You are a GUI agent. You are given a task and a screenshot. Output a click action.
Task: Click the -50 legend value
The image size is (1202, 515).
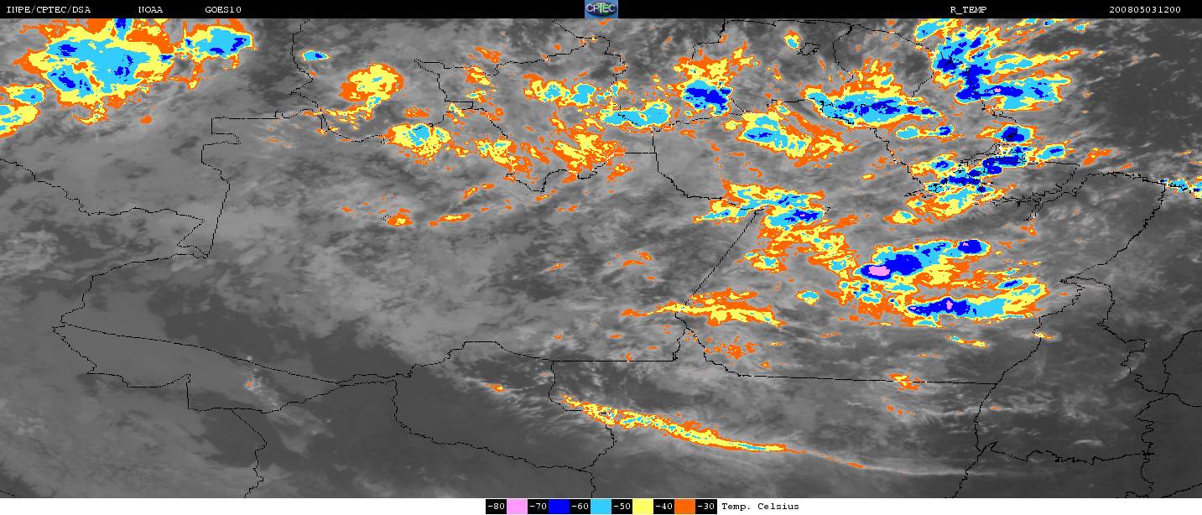(622, 507)
